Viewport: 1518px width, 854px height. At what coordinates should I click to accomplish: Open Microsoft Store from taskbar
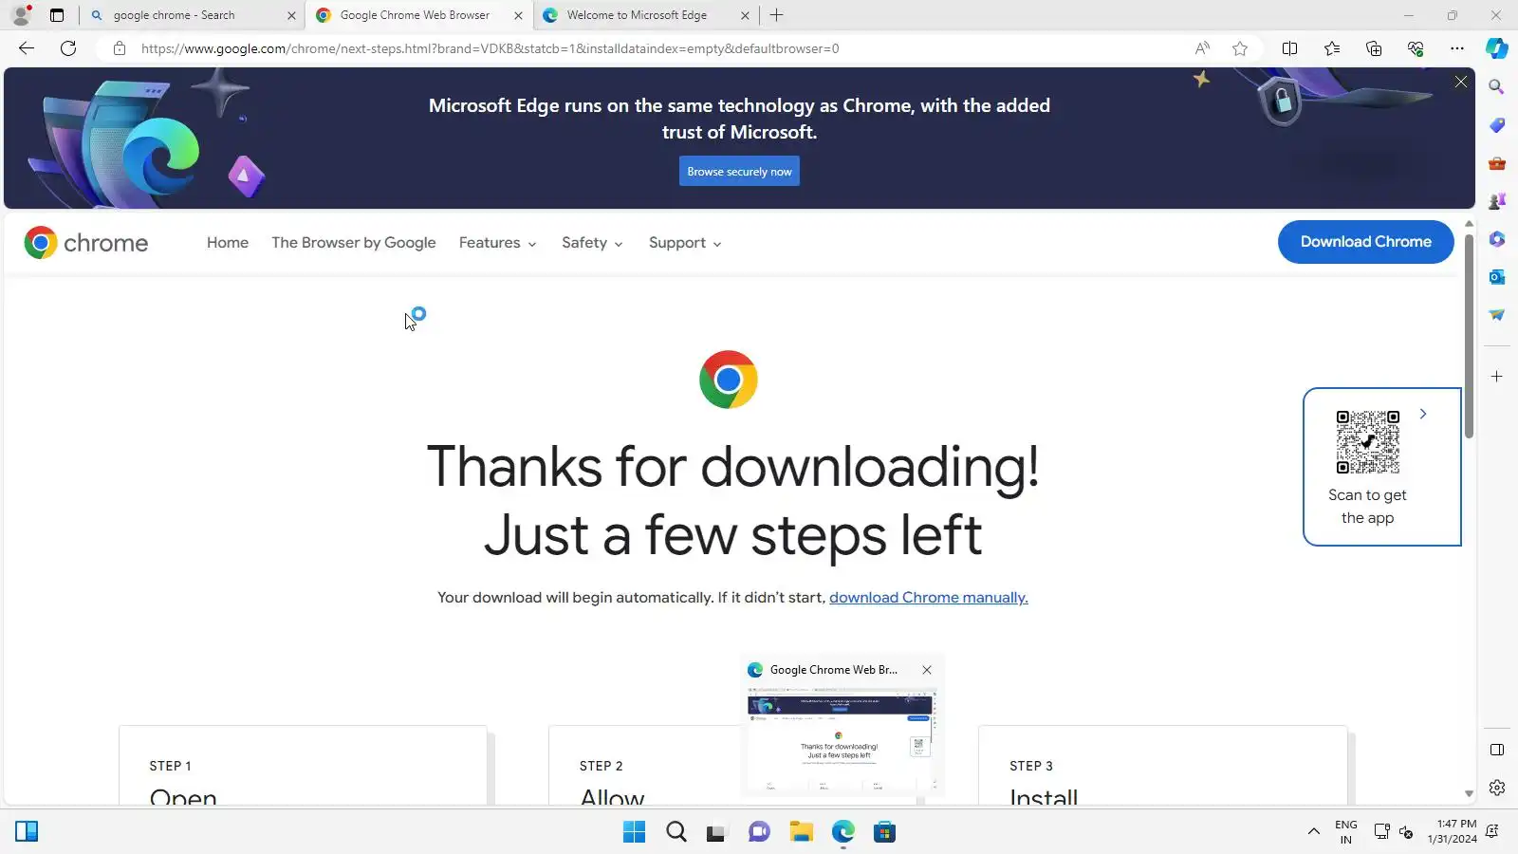(885, 832)
